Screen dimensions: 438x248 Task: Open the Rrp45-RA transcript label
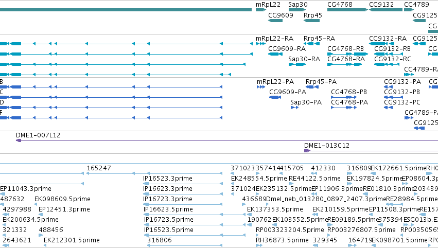coord(319,38)
